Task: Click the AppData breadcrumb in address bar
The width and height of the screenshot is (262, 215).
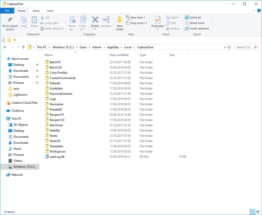Action: (113, 47)
